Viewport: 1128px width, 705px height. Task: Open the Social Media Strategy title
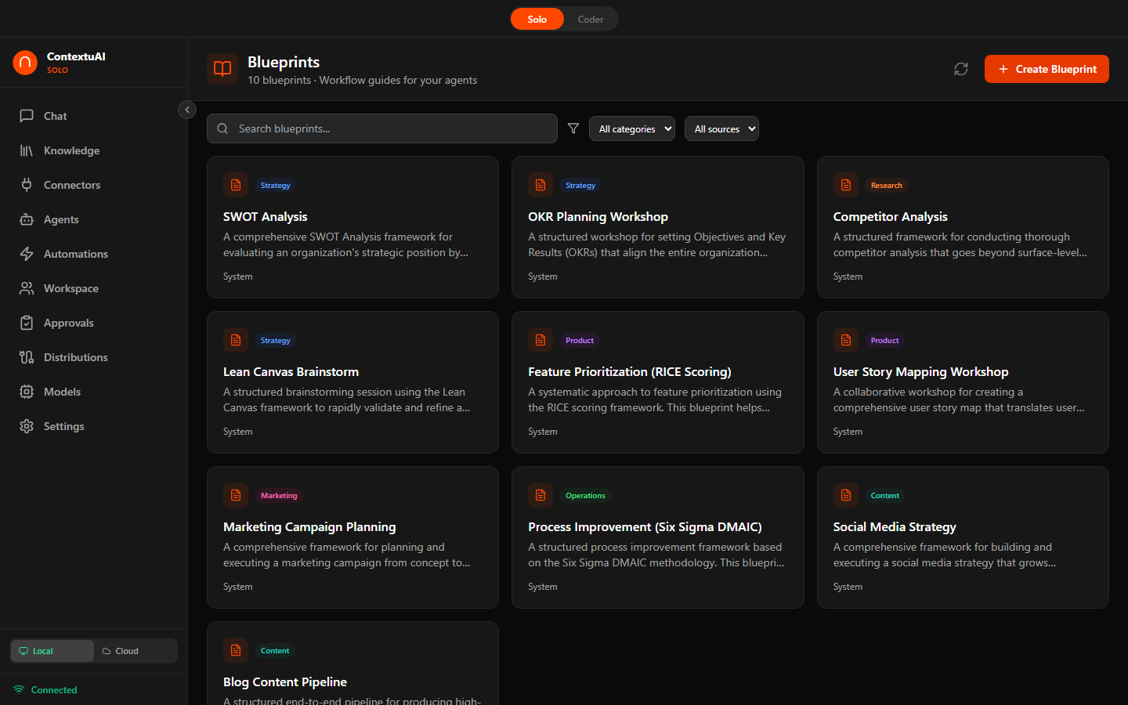coord(895,527)
